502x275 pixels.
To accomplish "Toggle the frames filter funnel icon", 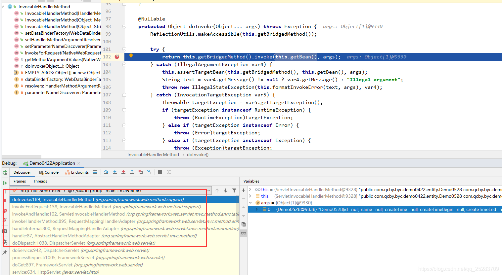I will [x=234, y=190].
